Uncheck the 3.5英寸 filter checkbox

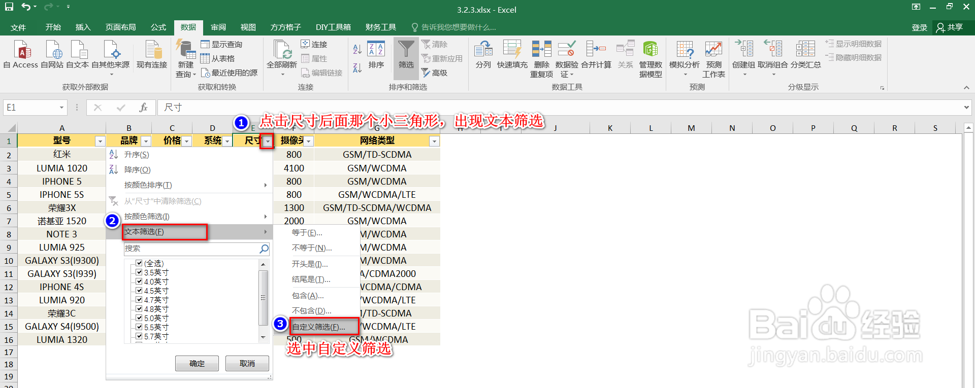point(139,272)
